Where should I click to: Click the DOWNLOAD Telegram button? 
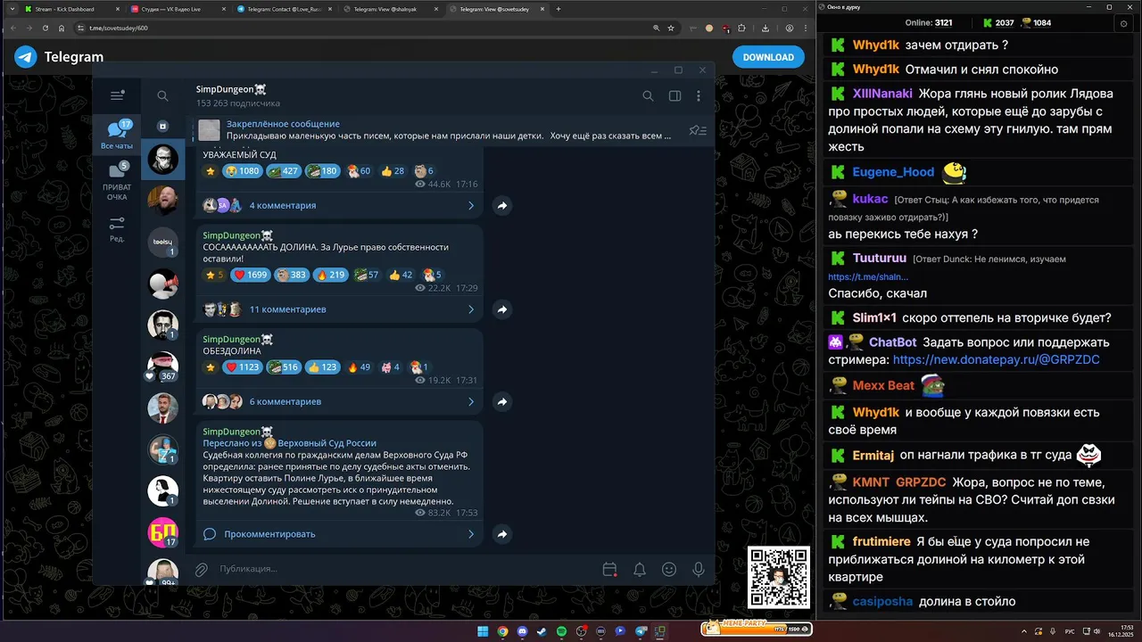(768, 57)
